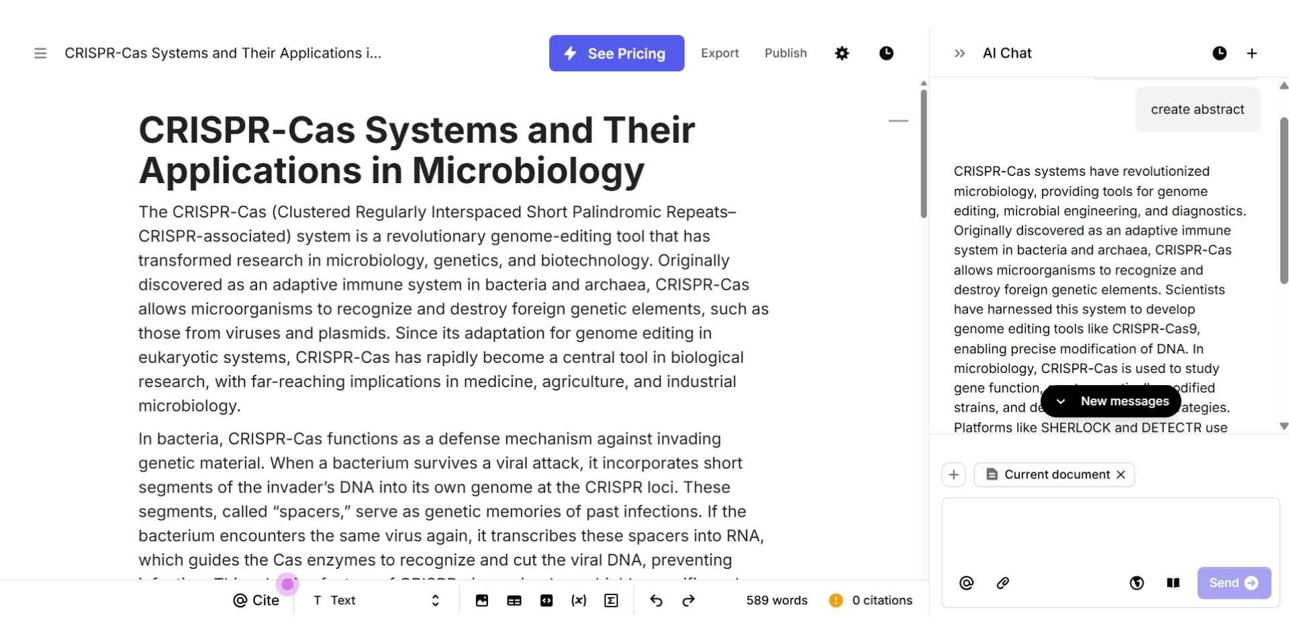Toggle library search book icon in chat
The width and height of the screenshot is (1289, 644).
pyautogui.click(x=1173, y=583)
